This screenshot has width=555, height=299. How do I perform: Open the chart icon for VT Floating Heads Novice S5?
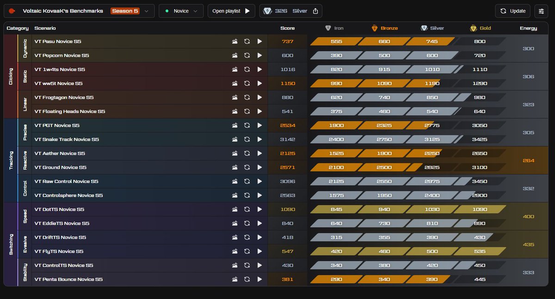tap(235, 112)
